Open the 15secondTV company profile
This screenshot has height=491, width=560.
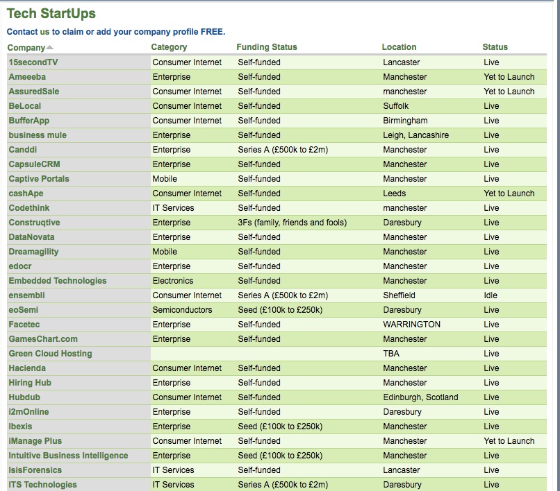pos(33,62)
